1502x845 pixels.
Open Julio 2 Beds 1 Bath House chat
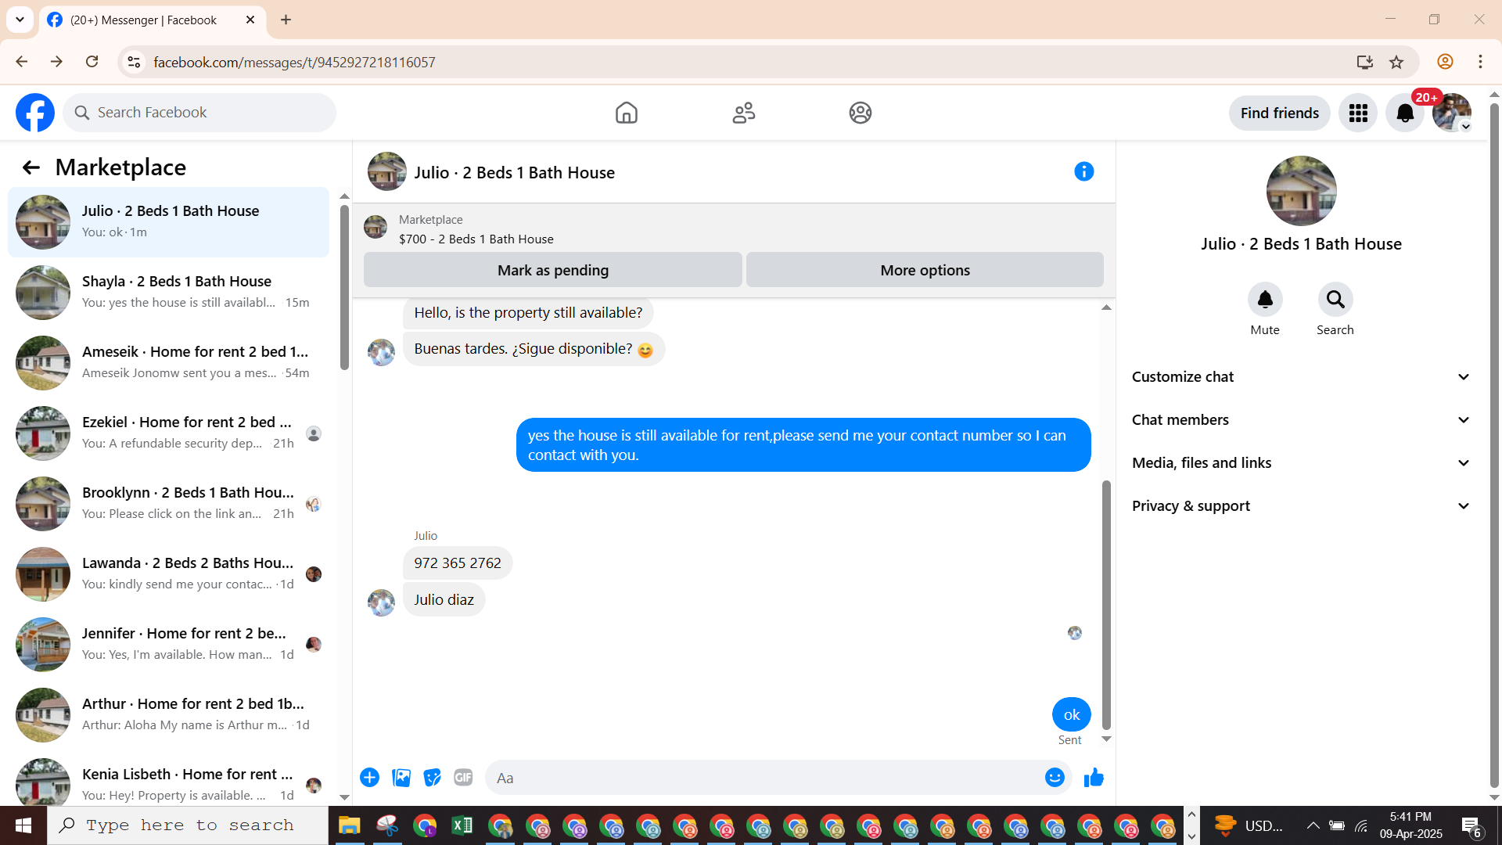[x=168, y=222]
